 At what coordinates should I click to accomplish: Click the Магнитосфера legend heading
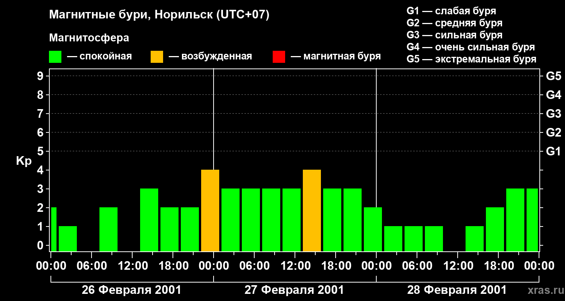click(89, 38)
